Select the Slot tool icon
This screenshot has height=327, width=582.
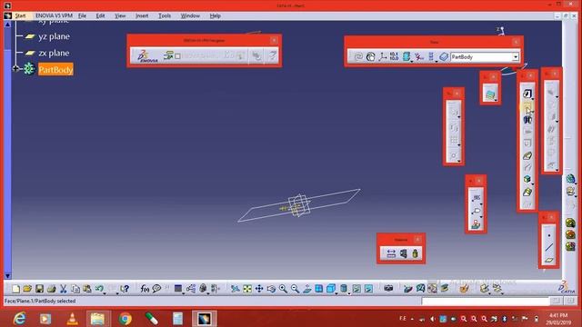527,167
